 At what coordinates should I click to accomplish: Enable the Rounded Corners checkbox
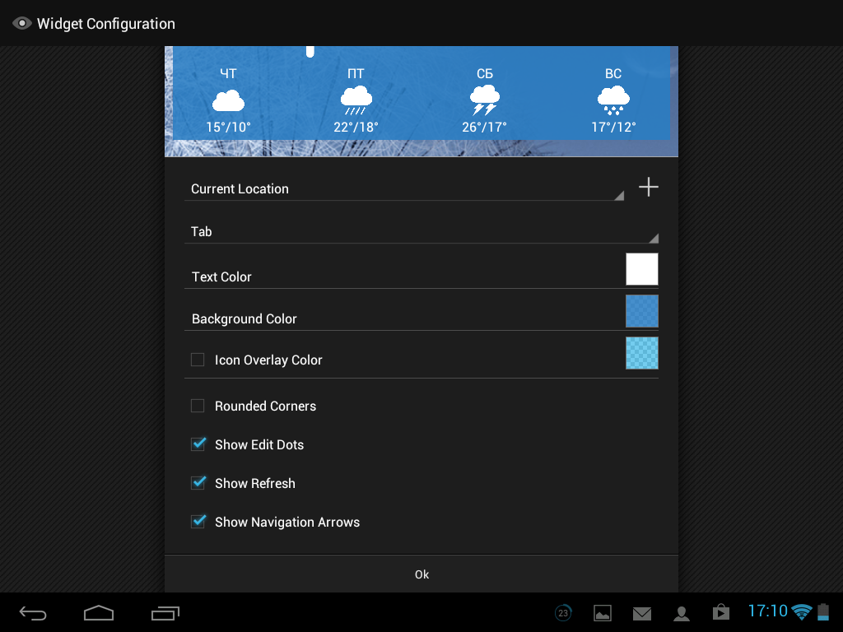pos(198,406)
